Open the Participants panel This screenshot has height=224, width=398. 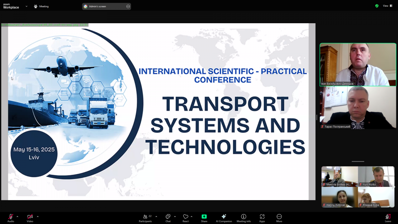click(145, 218)
